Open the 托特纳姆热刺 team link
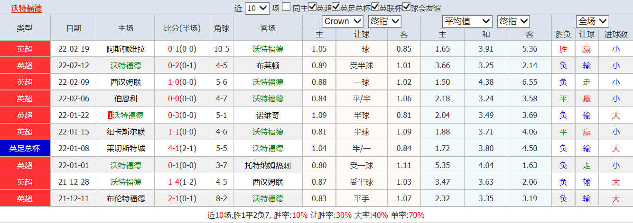Viewport: 633px width, 223px height. (x=268, y=165)
